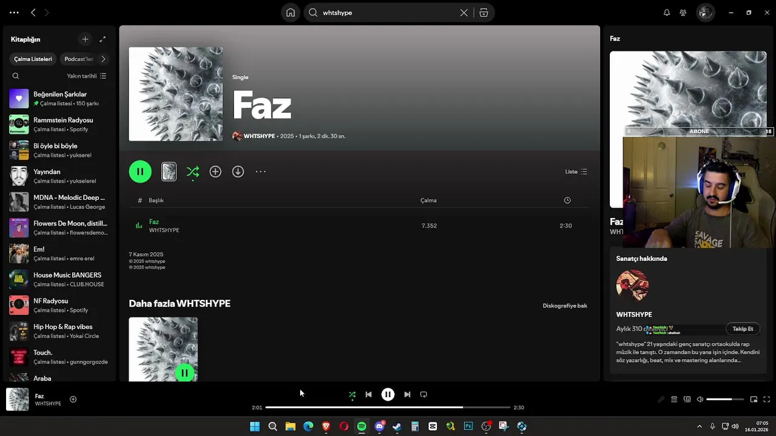
Task: Open now-playing thumbnail in player bar
Action: [x=18, y=399]
